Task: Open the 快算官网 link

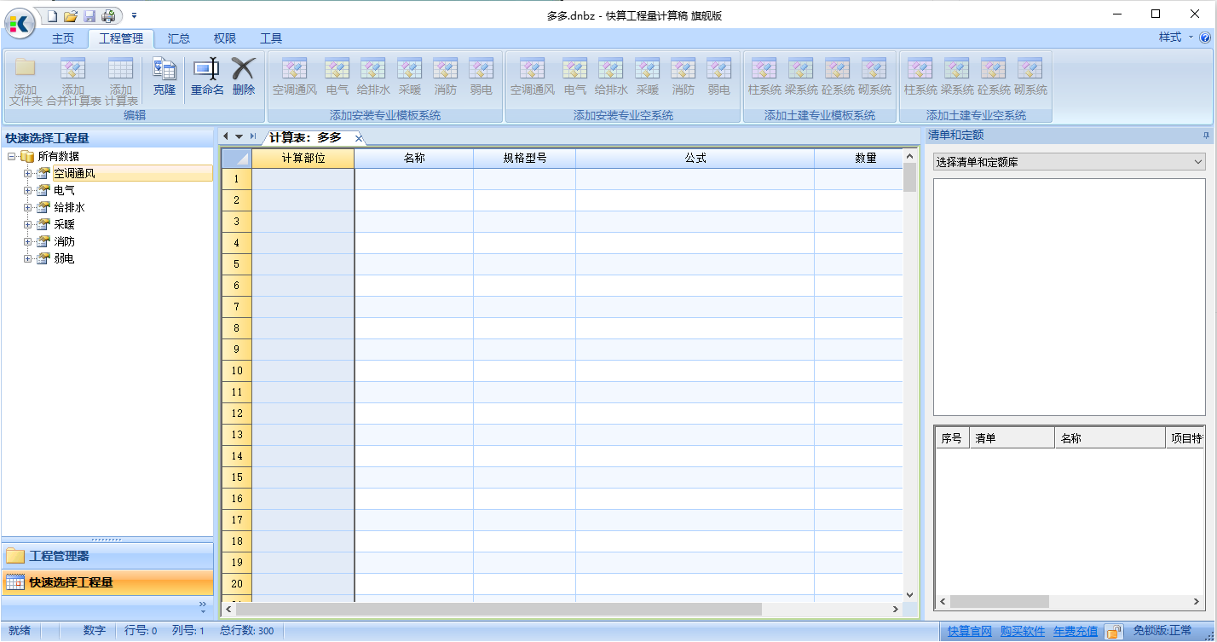Action: click(x=969, y=631)
